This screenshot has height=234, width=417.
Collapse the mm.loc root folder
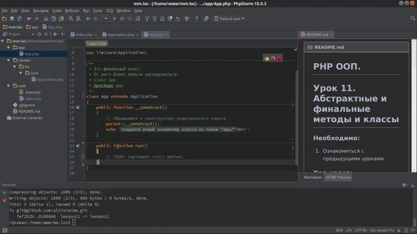pyautogui.click(x=3, y=41)
